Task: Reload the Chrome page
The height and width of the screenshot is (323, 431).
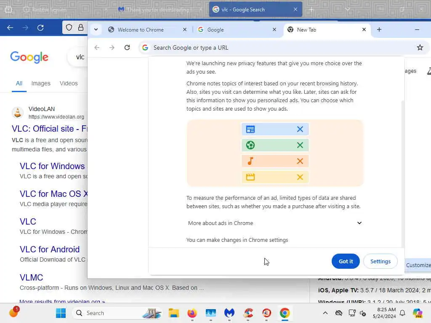Action: click(x=127, y=48)
